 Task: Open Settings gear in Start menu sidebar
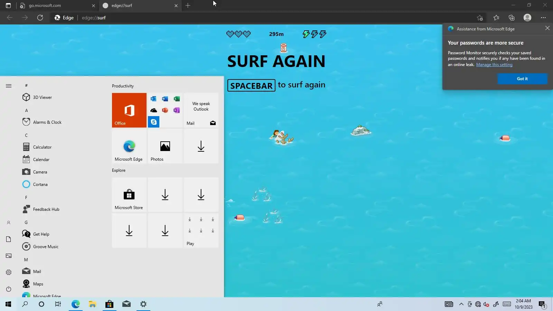(9, 272)
